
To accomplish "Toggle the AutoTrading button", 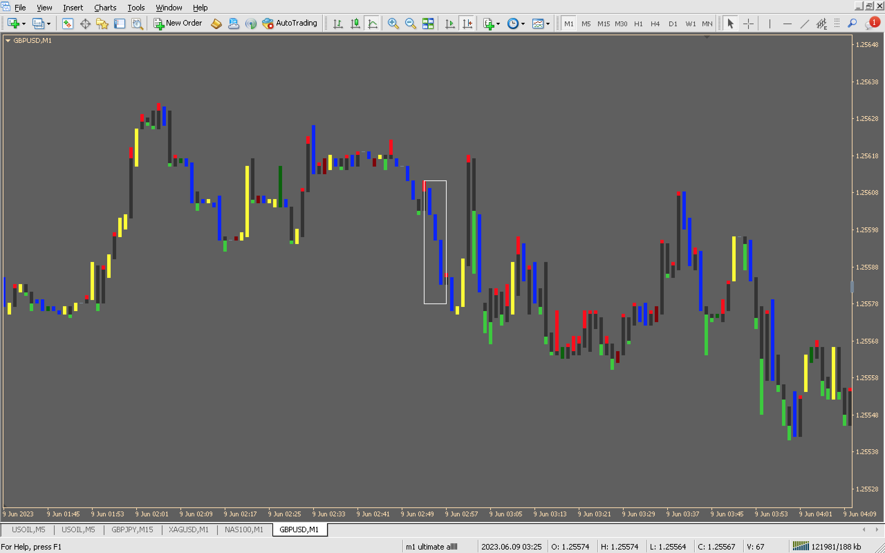I will coord(290,23).
